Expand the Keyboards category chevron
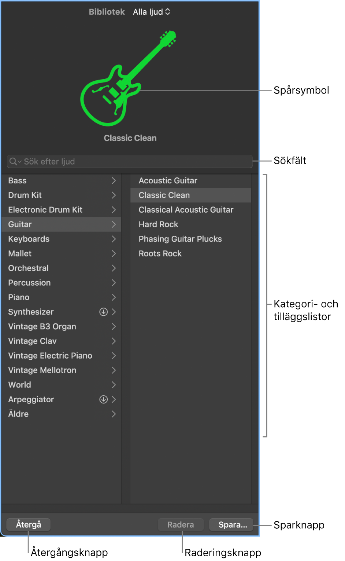This screenshot has height=561, width=345. [114, 239]
